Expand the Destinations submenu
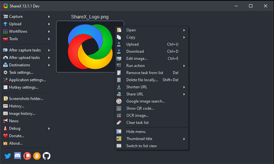 [x=49, y=65]
